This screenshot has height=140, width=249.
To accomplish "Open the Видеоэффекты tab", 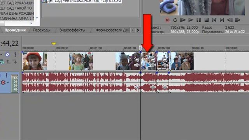I will (x=72, y=30).
